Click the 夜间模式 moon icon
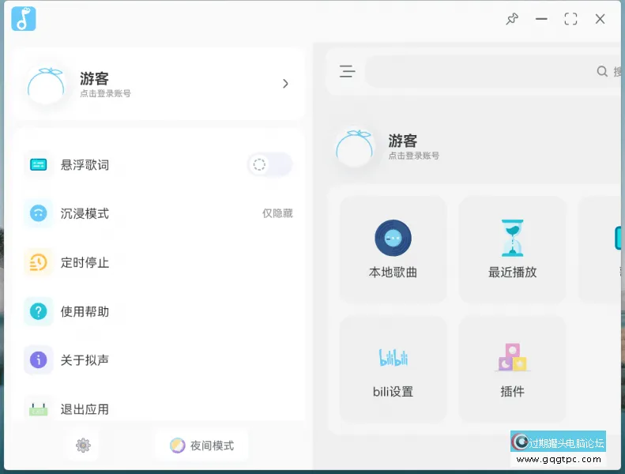This screenshot has width=625, height=474. pos(177,446)
